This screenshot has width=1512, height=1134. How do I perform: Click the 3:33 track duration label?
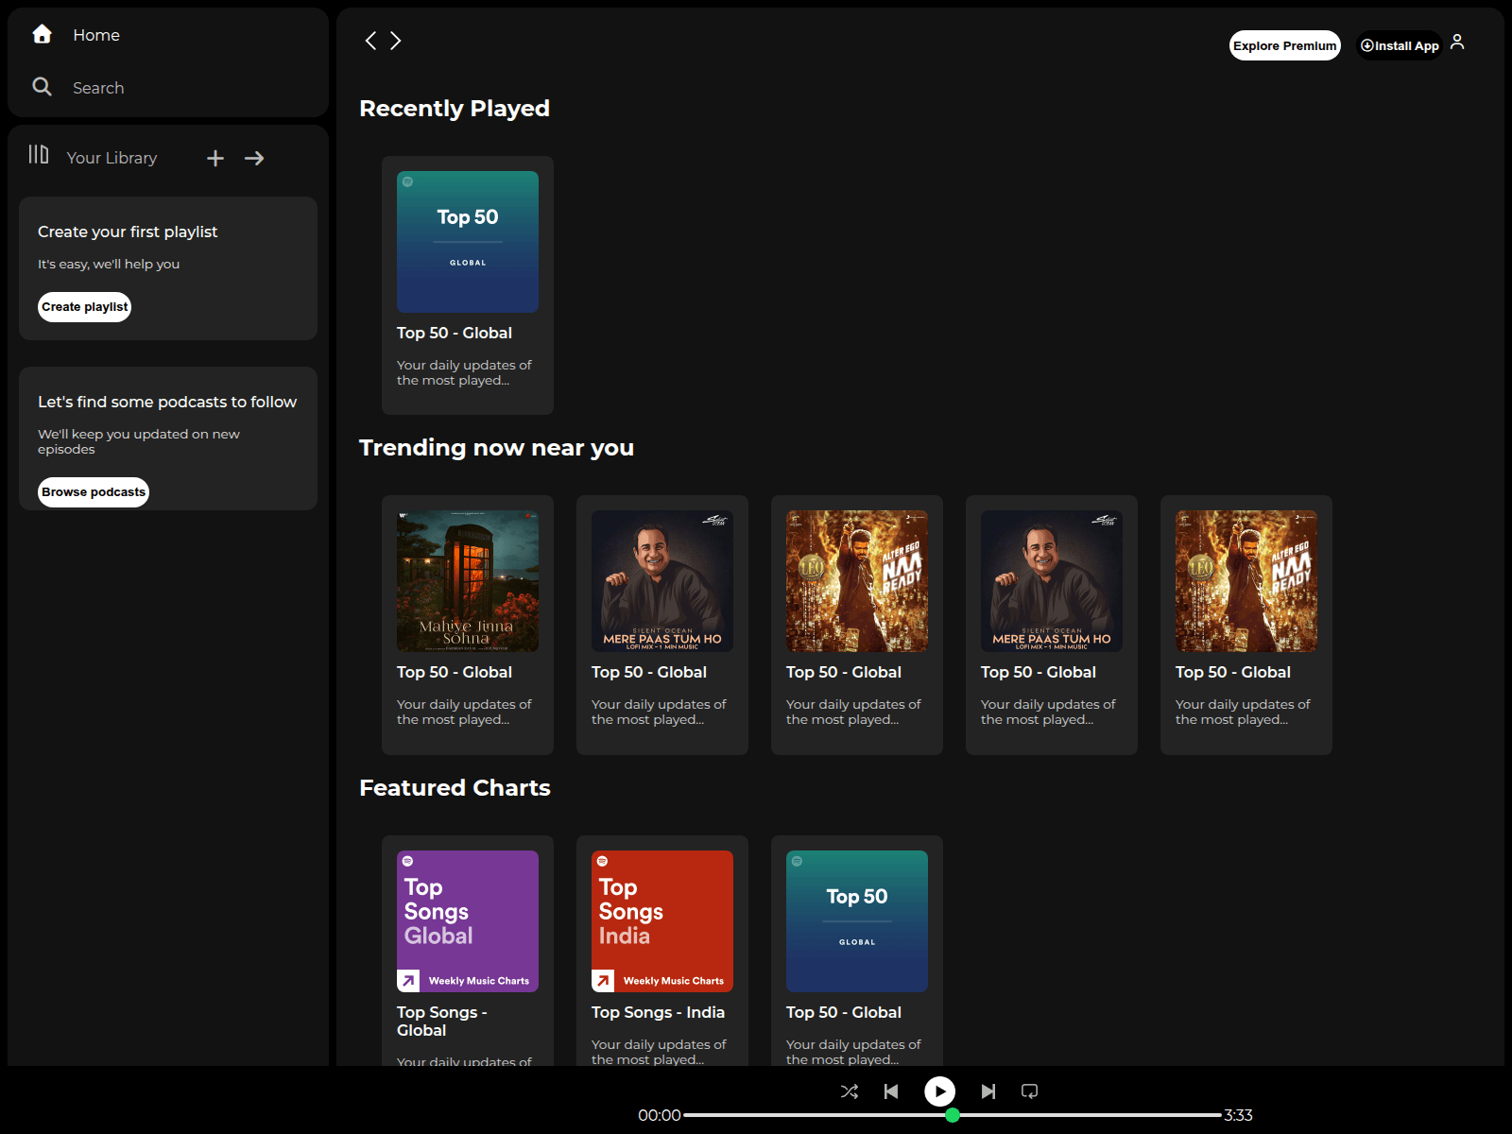1238,1115
